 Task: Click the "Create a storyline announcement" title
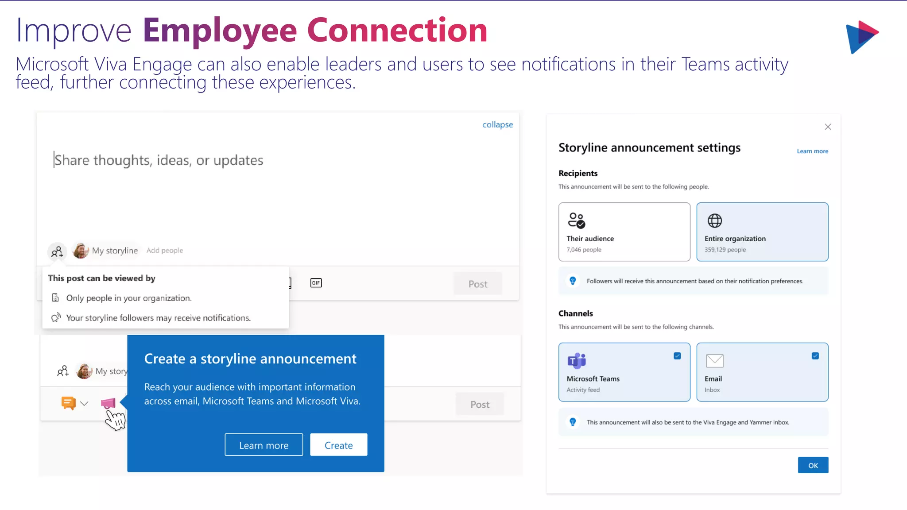coord(250,359)
